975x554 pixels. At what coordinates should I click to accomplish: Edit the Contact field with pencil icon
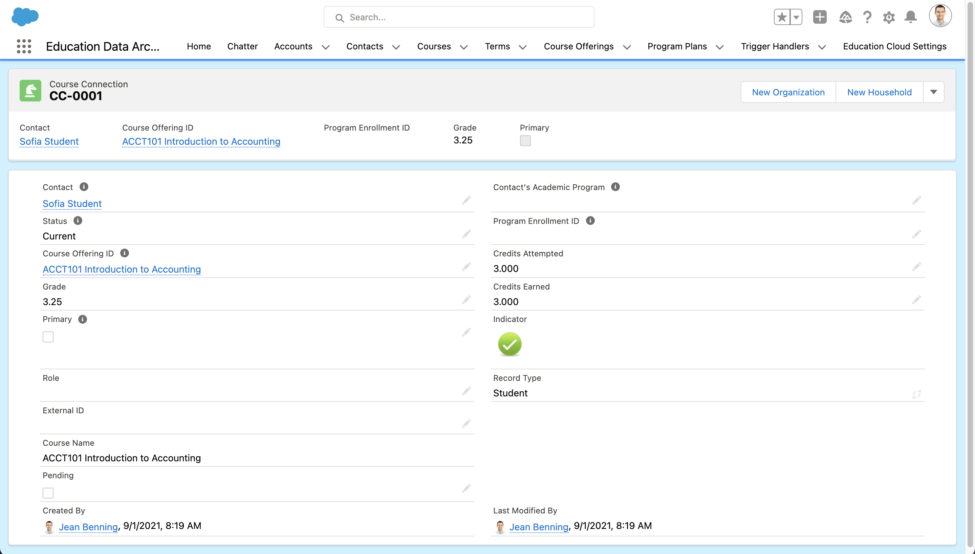[467, 201]
